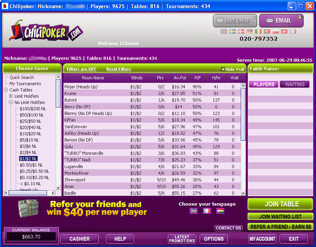
Task: Select the Shreveport table row
Action: click(x=152, y=180)
